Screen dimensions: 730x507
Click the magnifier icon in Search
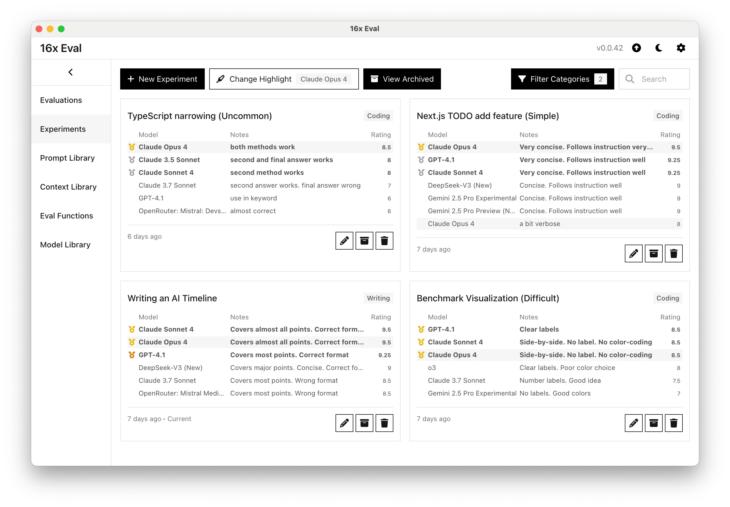coord(630,79)
